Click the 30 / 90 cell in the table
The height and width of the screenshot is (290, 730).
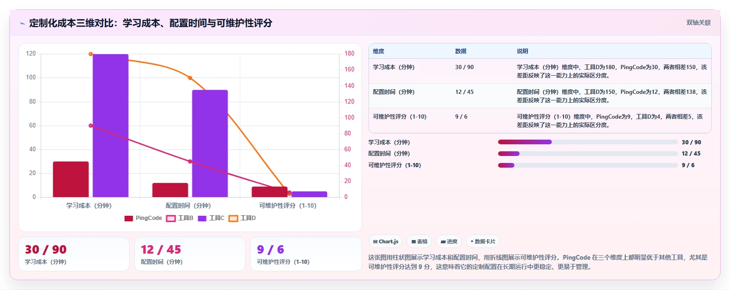tap(464, 67)
